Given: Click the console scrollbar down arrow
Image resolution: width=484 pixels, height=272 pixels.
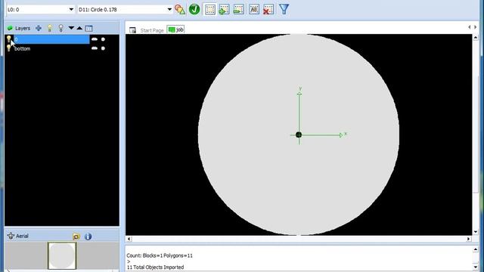Looking at the screenshot, I should tap(476, 267).
